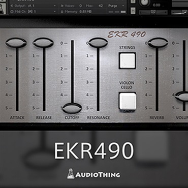Toggle the Strings button
188x188 pixels.
point(127,61)
